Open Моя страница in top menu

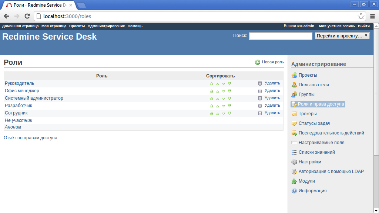click(x=54, y=26)
